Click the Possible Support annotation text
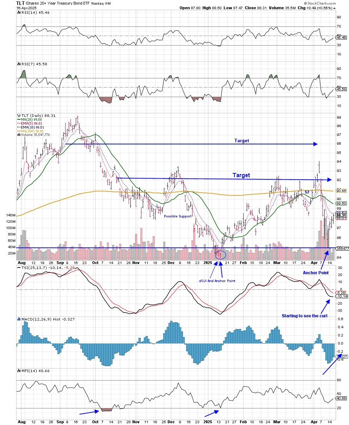This screenshot has height=425, width=349. click(178, 216)
